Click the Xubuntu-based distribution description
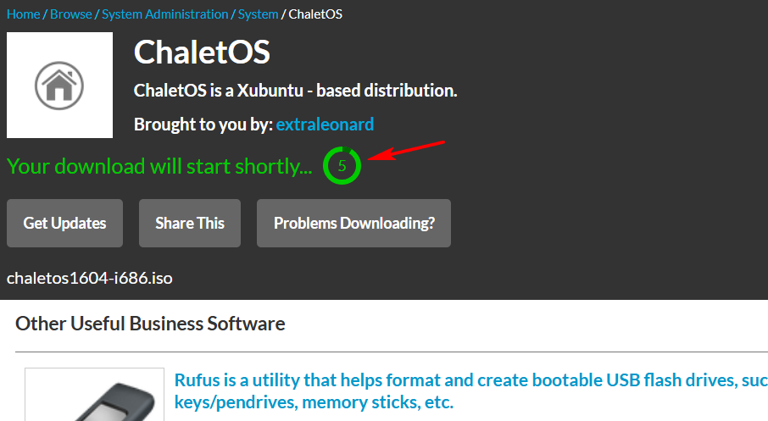Image resolution: width=768 pixels, height=421 pixels. click(295, 91)
